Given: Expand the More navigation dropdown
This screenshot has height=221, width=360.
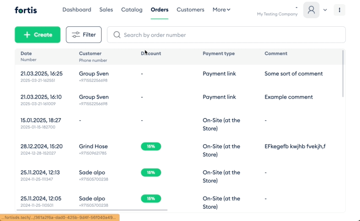Looking at the screenshot, I should [221, 10].
